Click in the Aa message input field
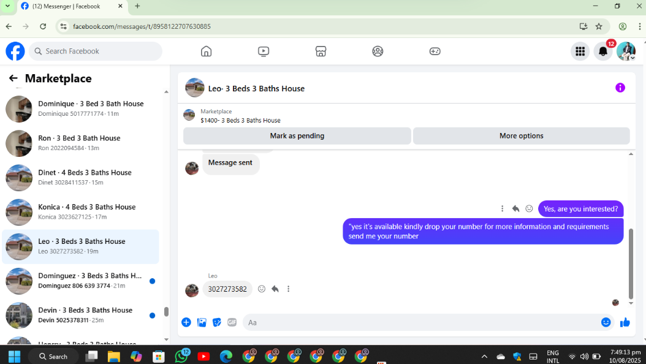Screen dimensions: 646x364 422,322
